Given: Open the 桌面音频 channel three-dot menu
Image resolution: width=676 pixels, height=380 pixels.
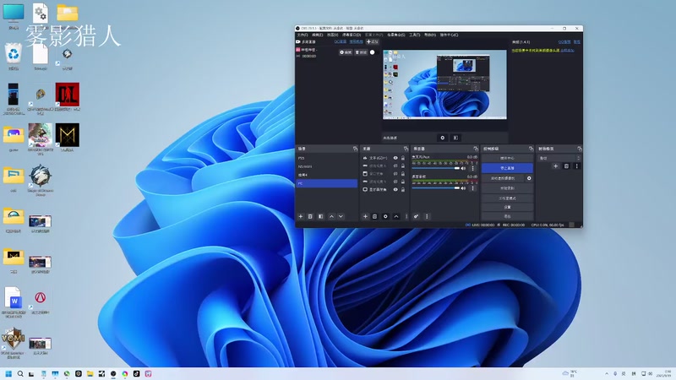Looking at the screenshot, I should 473,188.
